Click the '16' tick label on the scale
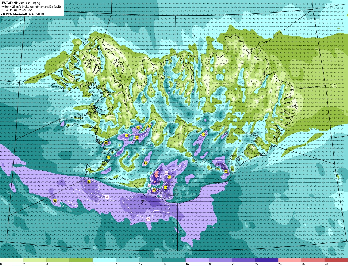 click(187, 264)
